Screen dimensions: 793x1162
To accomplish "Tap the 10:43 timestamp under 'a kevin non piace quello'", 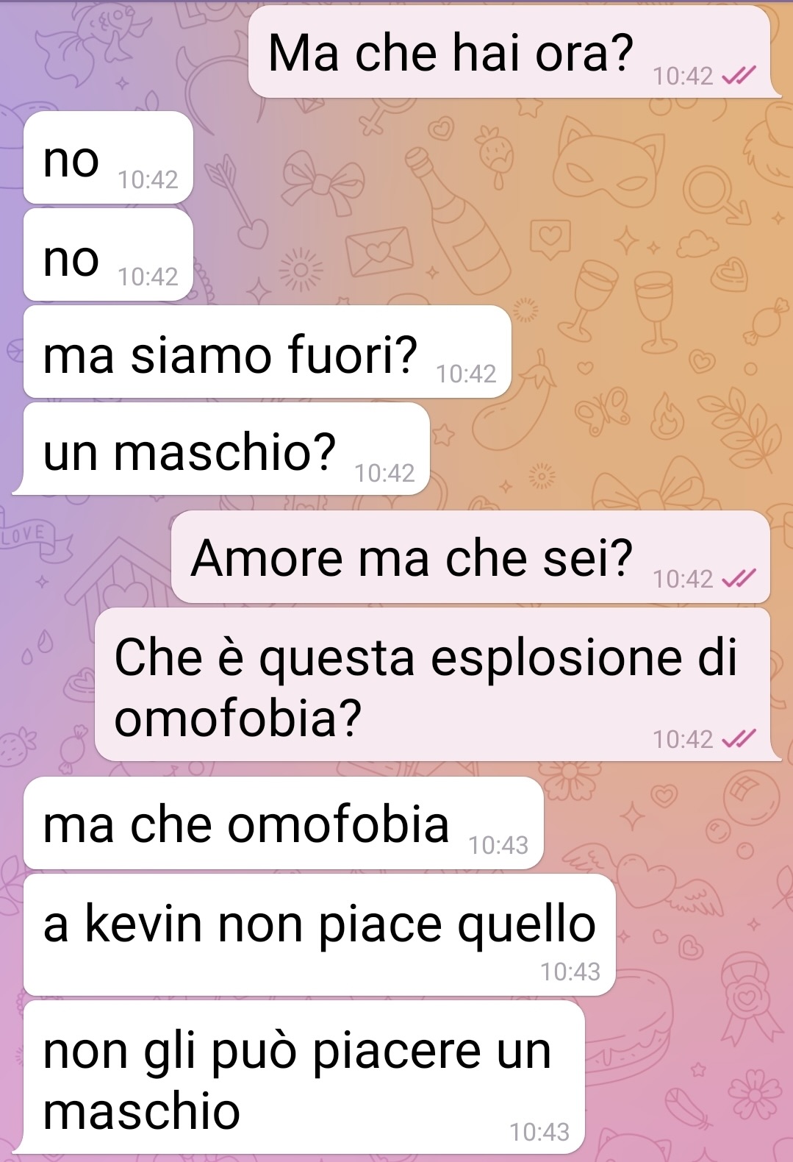I will tap(570, 972).
